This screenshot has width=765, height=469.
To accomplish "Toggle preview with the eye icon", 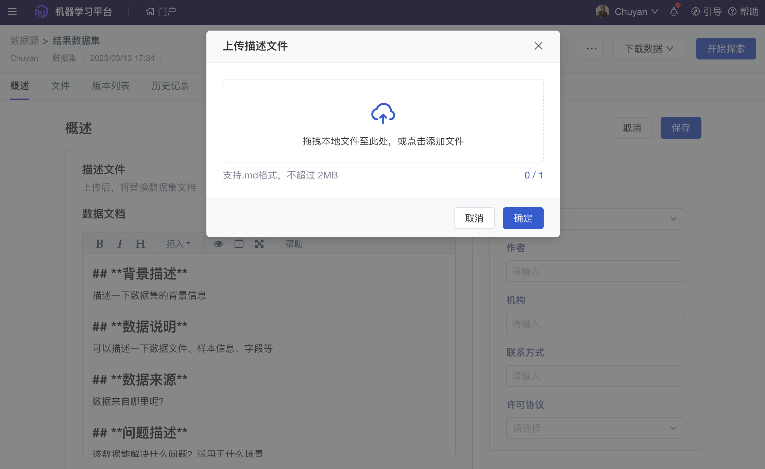I will (x=218, y=244).
